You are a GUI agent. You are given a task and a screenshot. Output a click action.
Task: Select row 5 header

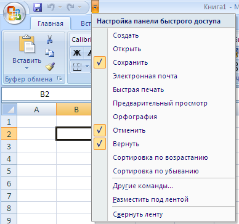pyautogui.click(x=9, y=171)
